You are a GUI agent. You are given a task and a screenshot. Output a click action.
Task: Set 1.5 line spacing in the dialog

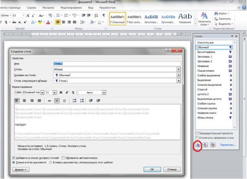(x=57, y=100)
